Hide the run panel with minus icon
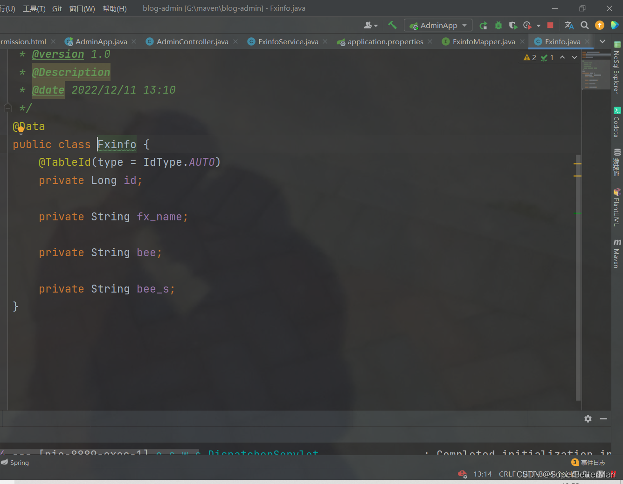 [603, 419]
